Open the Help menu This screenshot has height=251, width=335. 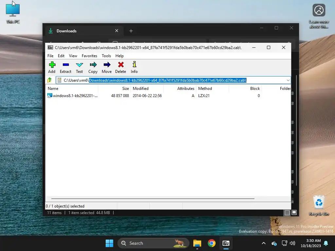119,56
